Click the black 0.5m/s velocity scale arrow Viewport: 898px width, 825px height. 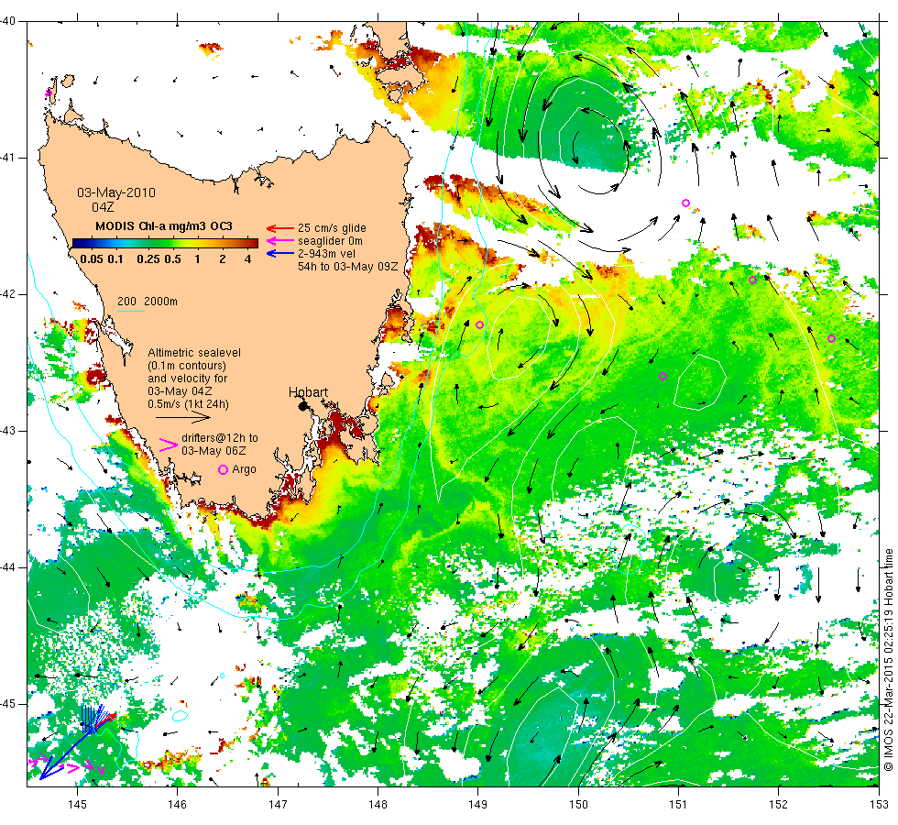[x=182, y=418]
